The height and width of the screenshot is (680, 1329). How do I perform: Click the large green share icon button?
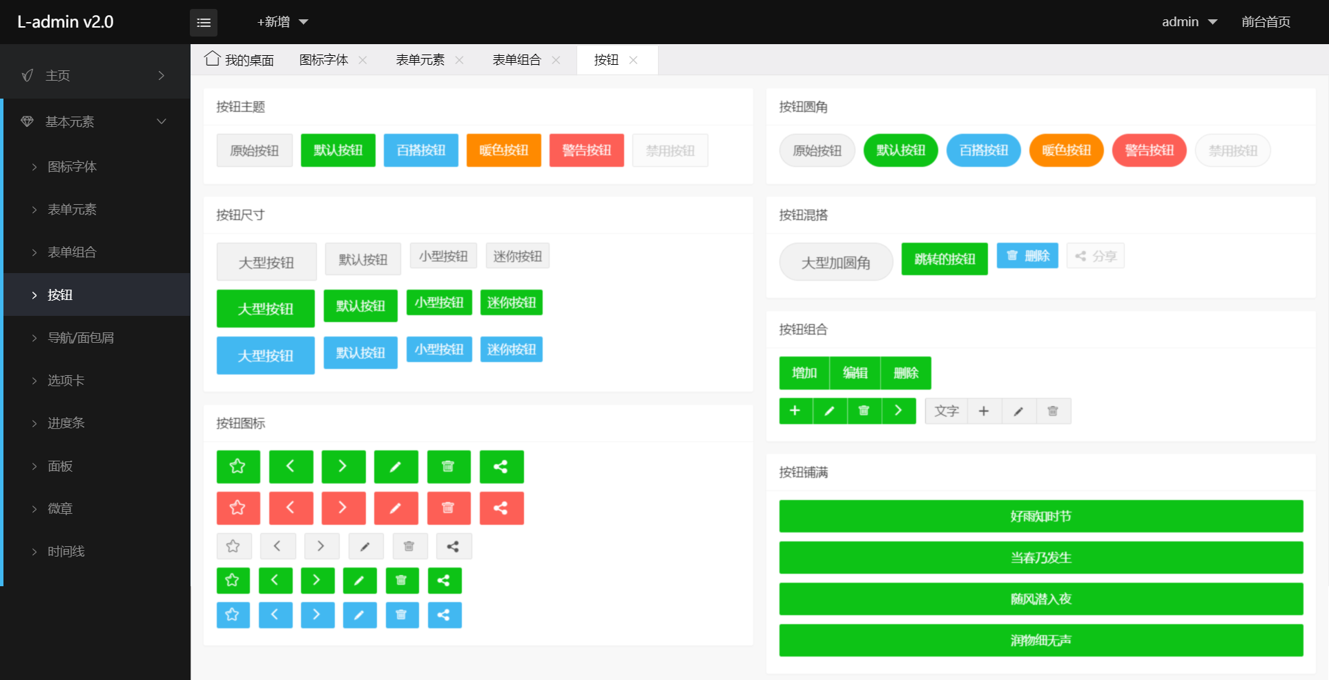click(501, 467)
